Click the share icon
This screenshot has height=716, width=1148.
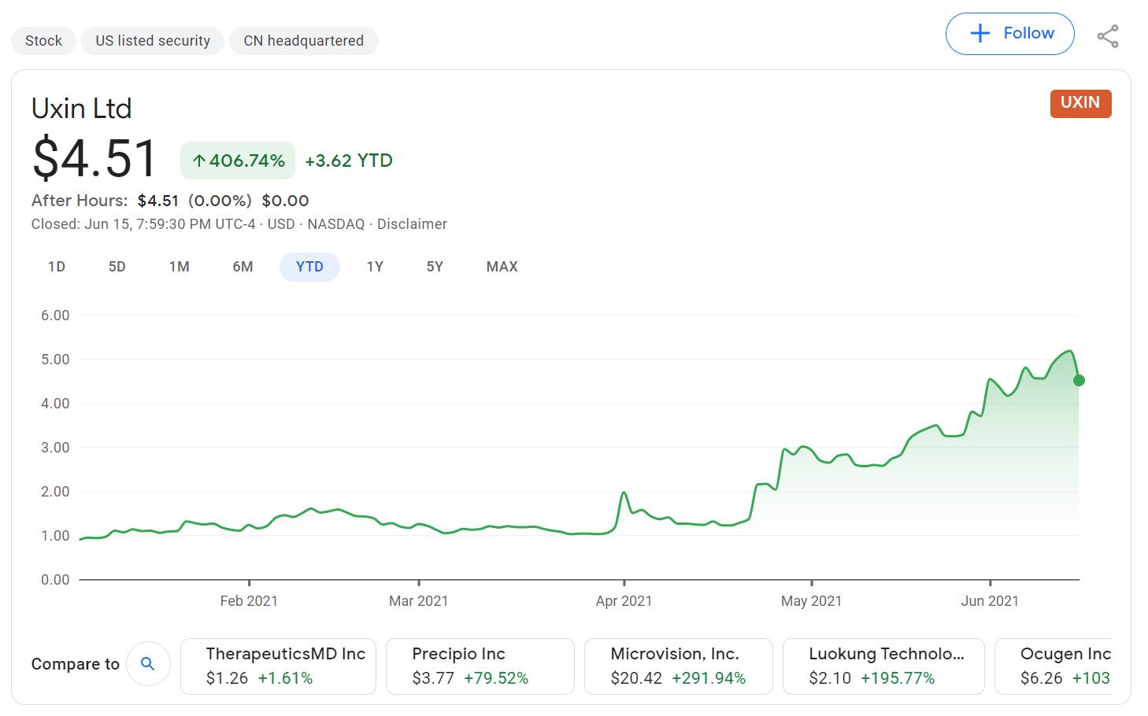1108,36
